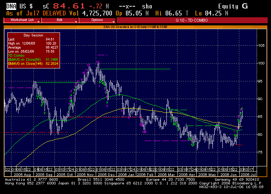Select the TD Combo legend entry

coord(16,56)
